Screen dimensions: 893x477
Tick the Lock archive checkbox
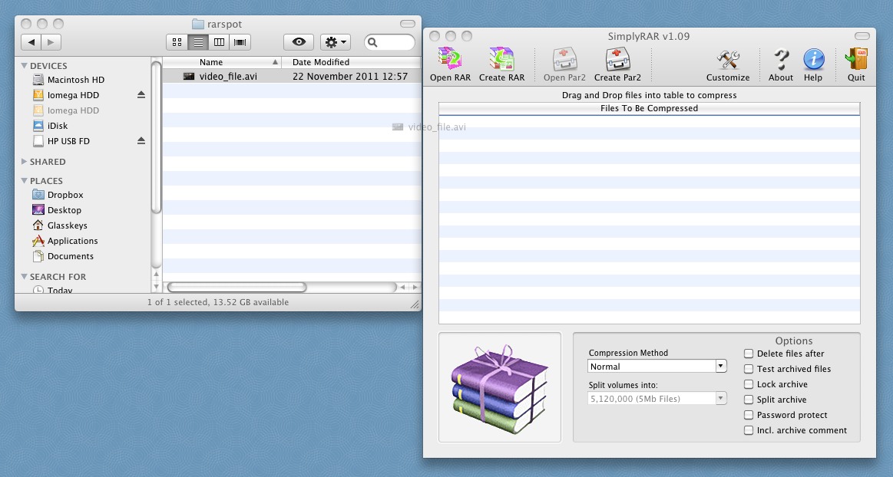(749, 384)
